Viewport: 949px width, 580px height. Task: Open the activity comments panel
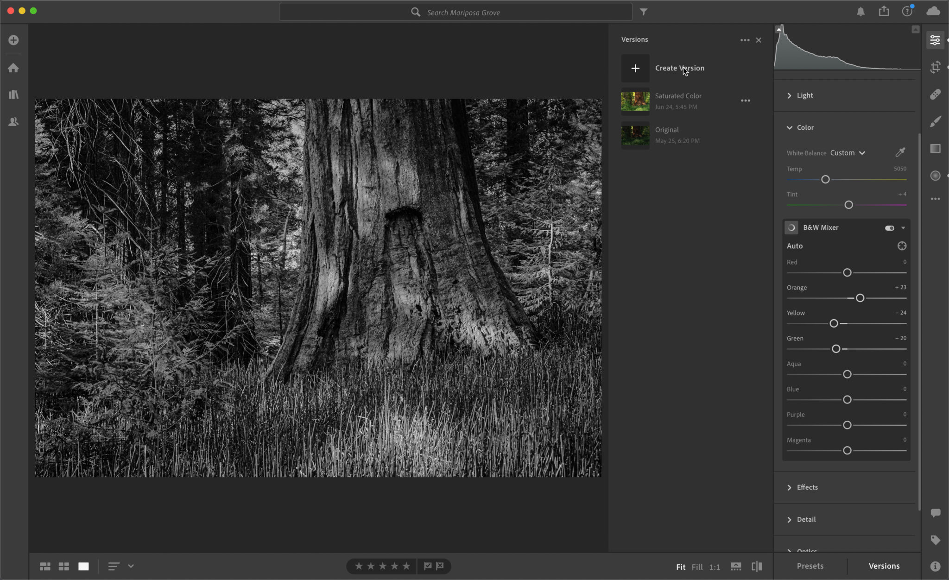935,513
